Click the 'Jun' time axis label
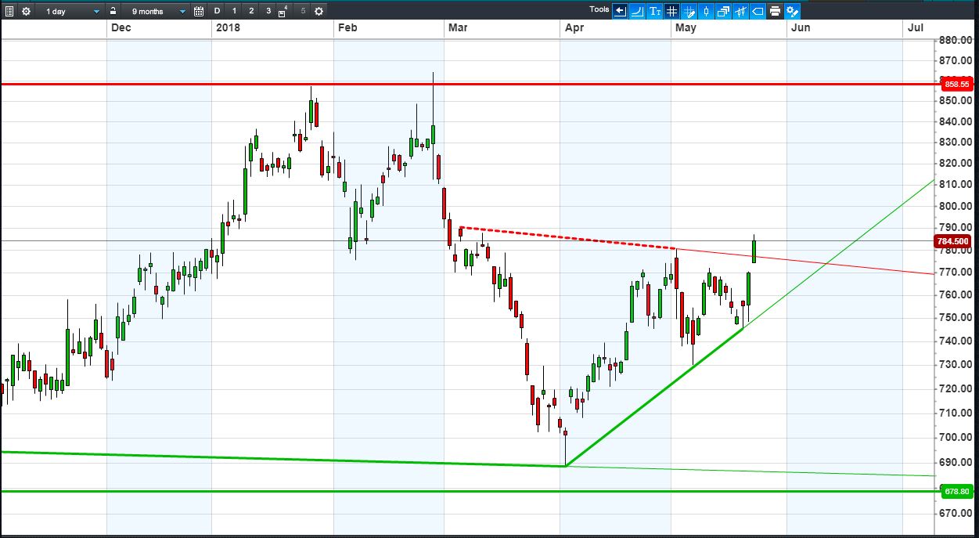 tap(801, 27)
